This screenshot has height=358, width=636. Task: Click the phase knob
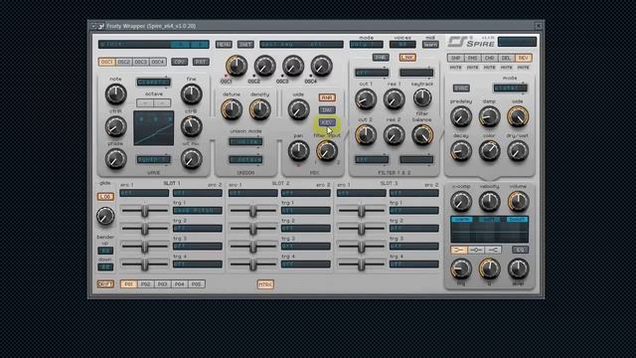coord(115,159)
